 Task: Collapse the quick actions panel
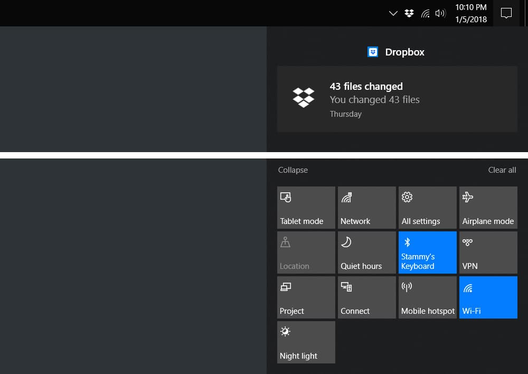coord(293,170)
